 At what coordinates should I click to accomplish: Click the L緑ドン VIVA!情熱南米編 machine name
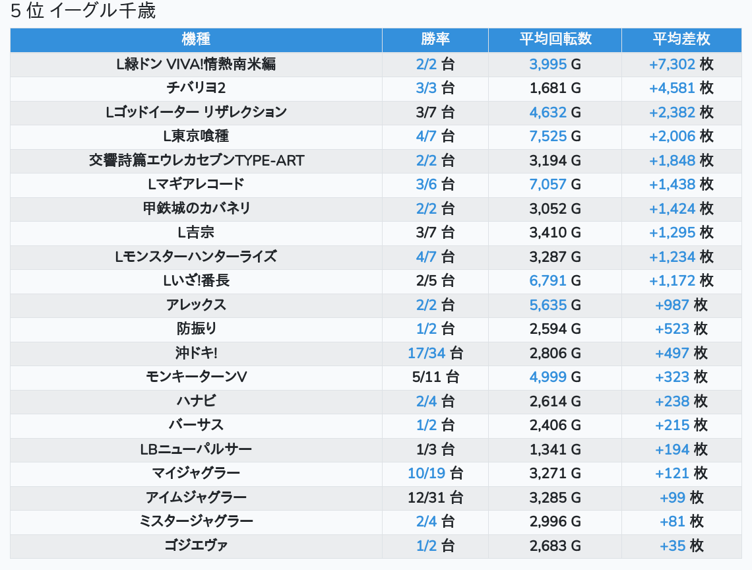coord(196,64)
